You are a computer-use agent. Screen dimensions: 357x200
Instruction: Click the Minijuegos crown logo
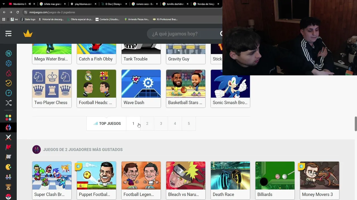28,34
